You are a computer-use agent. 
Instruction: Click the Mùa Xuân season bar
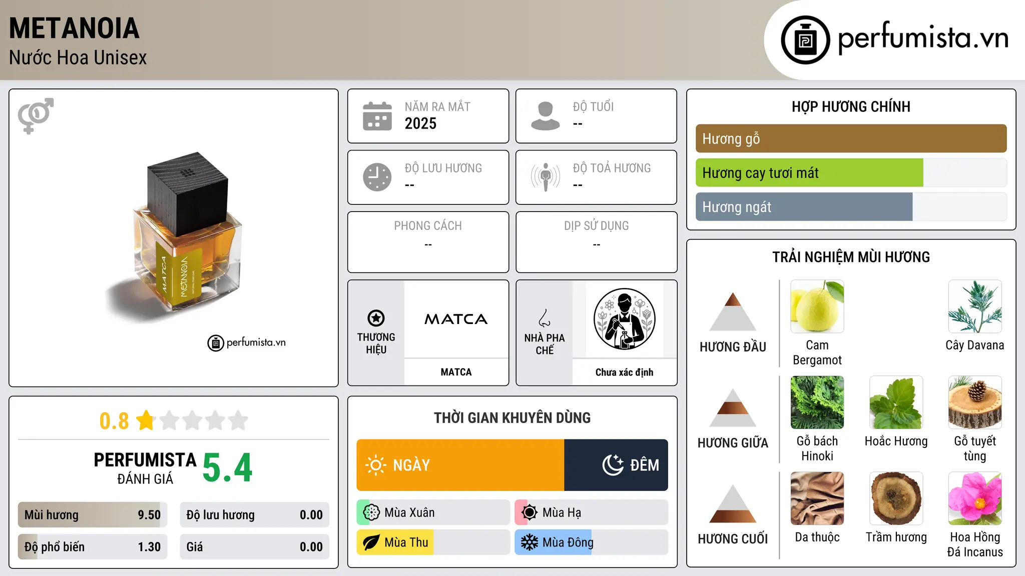[433, 512]
